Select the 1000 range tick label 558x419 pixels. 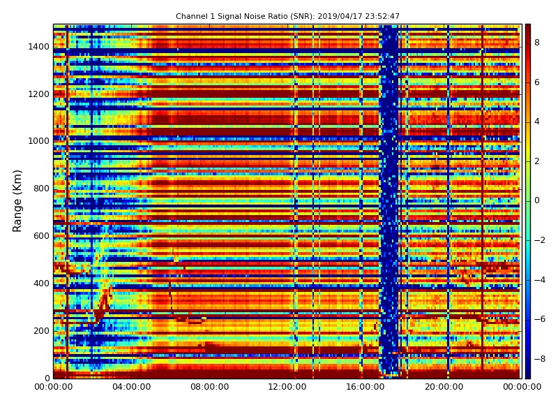click(39, 141)
